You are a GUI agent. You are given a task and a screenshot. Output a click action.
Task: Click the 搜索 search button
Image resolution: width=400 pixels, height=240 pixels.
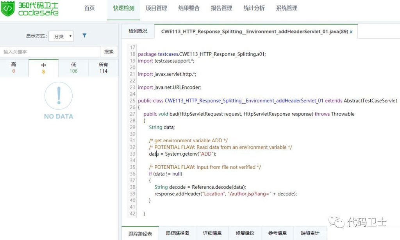click(x=109, y=52)
